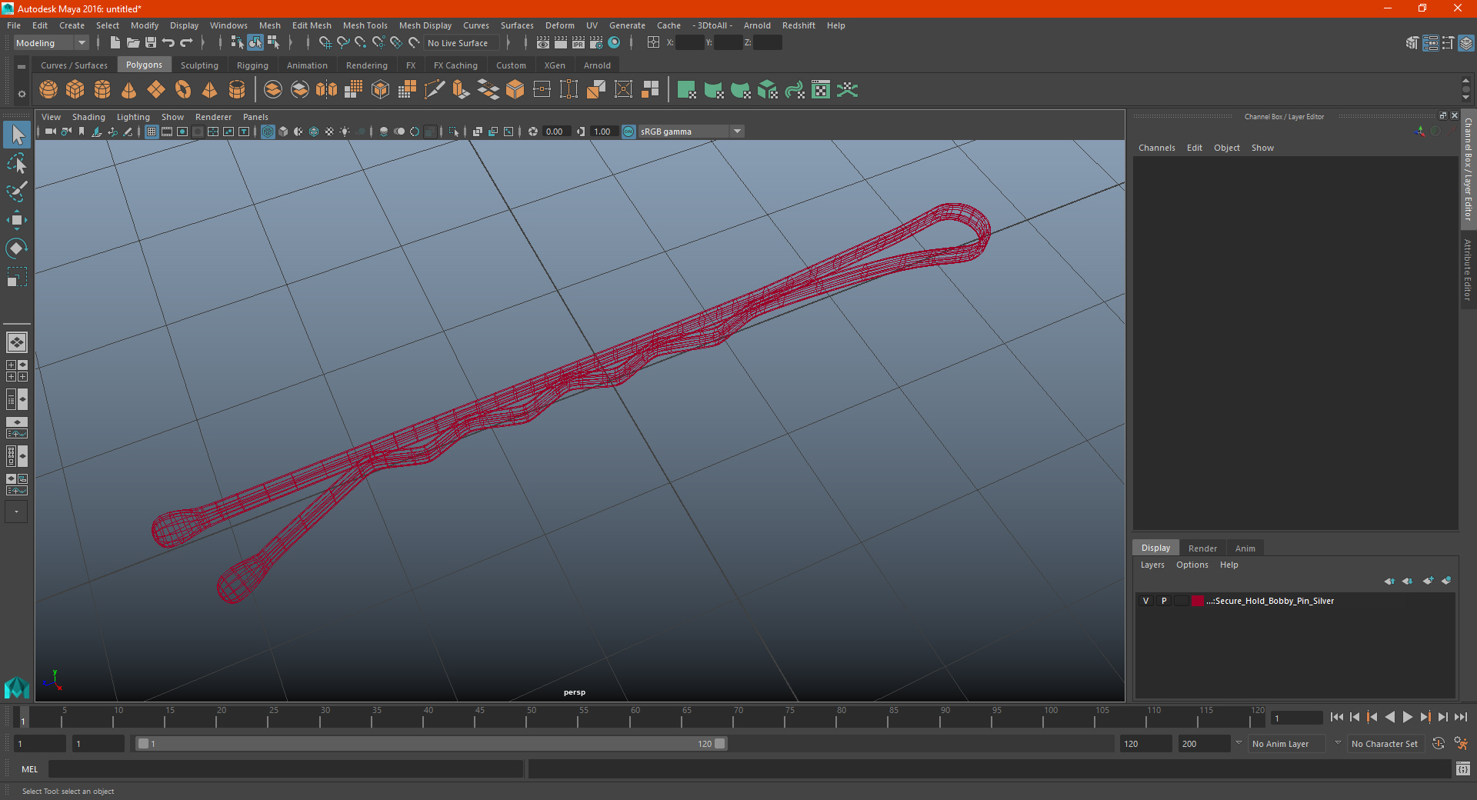The height and width of the screenshot is (800, 1477).
Task: Create a polygon sphere from the shelf
Action: pos(48,90)
